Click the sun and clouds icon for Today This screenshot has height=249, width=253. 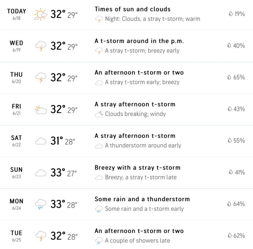click(x=40, y=14)
